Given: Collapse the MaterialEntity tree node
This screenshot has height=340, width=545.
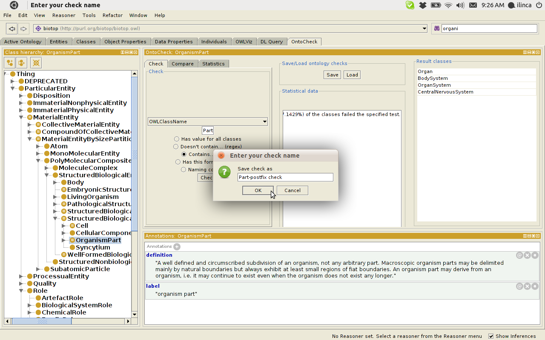Looking at the screenshot, I should click(x=21, y=117).
